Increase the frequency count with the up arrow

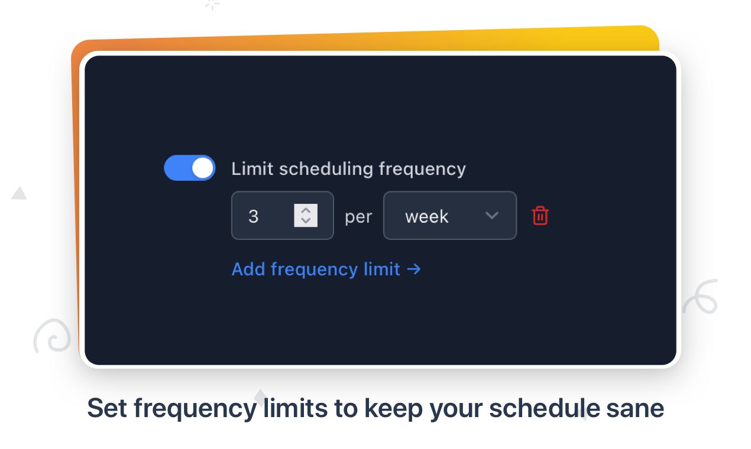(306, 210)
